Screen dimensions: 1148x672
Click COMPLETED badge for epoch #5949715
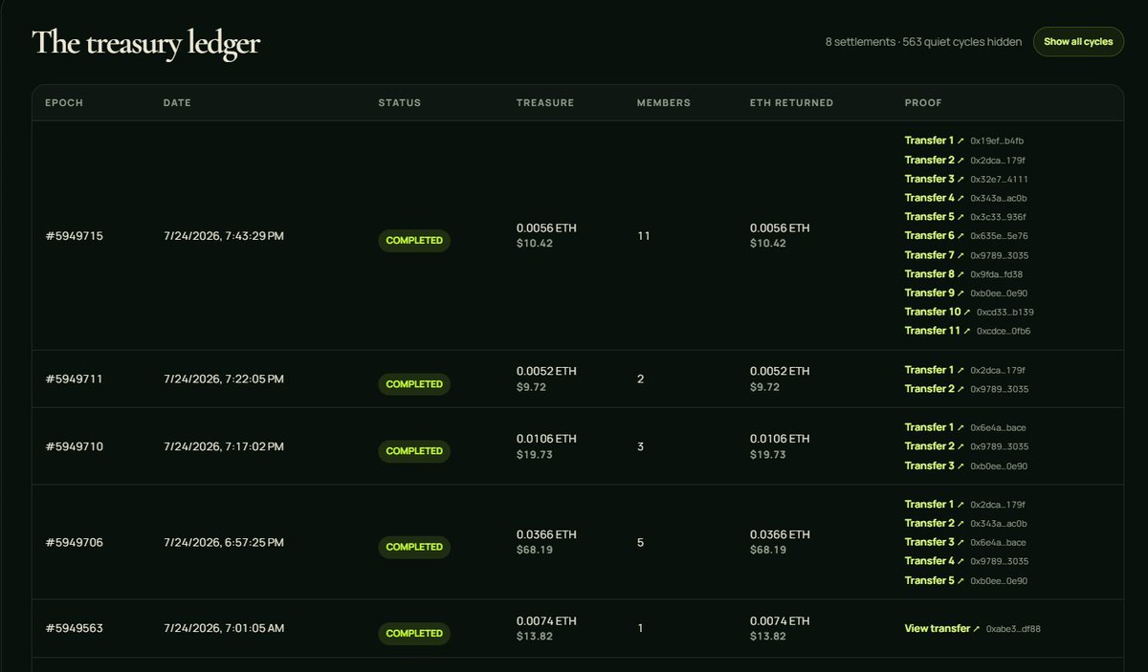(414, 241)
